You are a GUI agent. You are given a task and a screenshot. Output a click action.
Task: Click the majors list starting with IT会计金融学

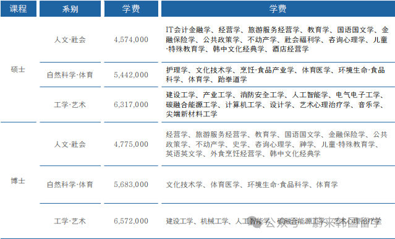point(277,40)
